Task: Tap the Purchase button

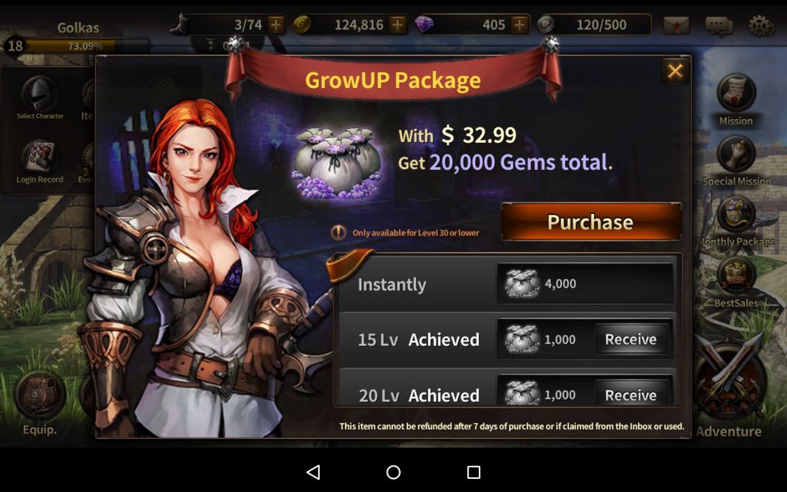Action: tap(591, 222)
